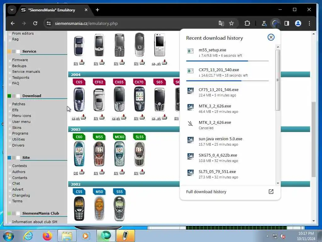This screenshot has height=242, width=322.
Task: Click the CF62 phone download icon
Action: click(x=102, y=117)
